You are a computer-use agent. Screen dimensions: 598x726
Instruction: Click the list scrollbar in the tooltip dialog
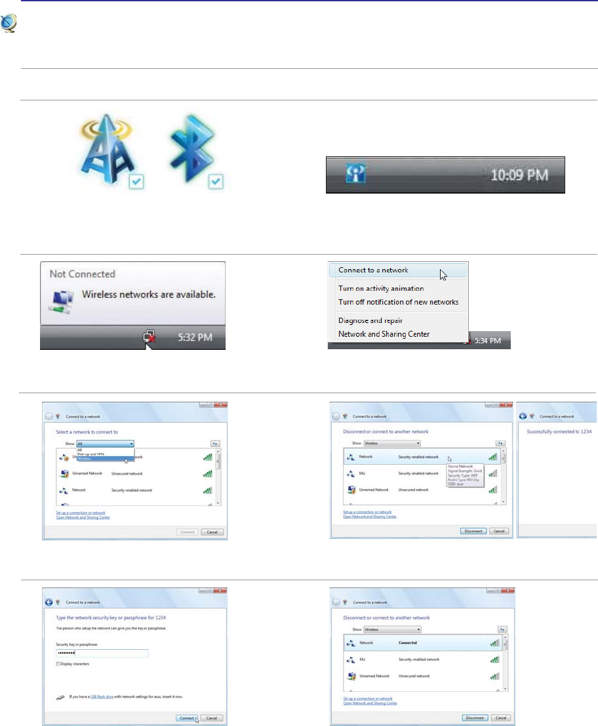[504, 476]
